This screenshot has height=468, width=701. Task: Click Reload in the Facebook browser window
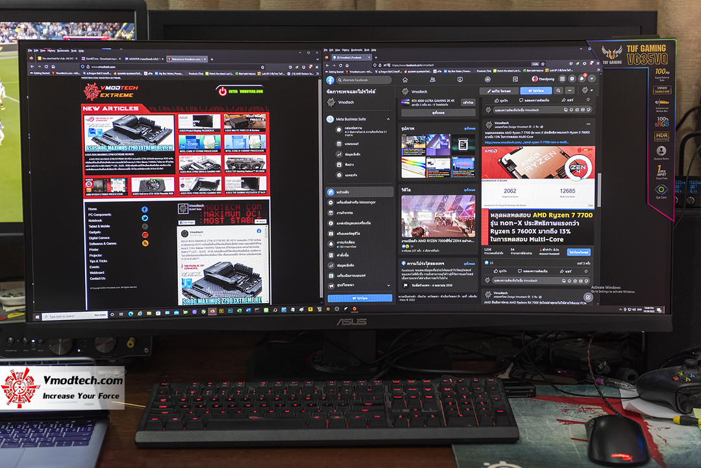click(x=341, y=66)
